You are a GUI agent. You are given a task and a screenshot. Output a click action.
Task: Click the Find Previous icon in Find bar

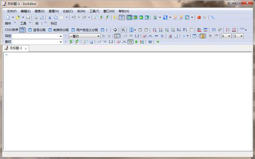click(x=77, y=42)
